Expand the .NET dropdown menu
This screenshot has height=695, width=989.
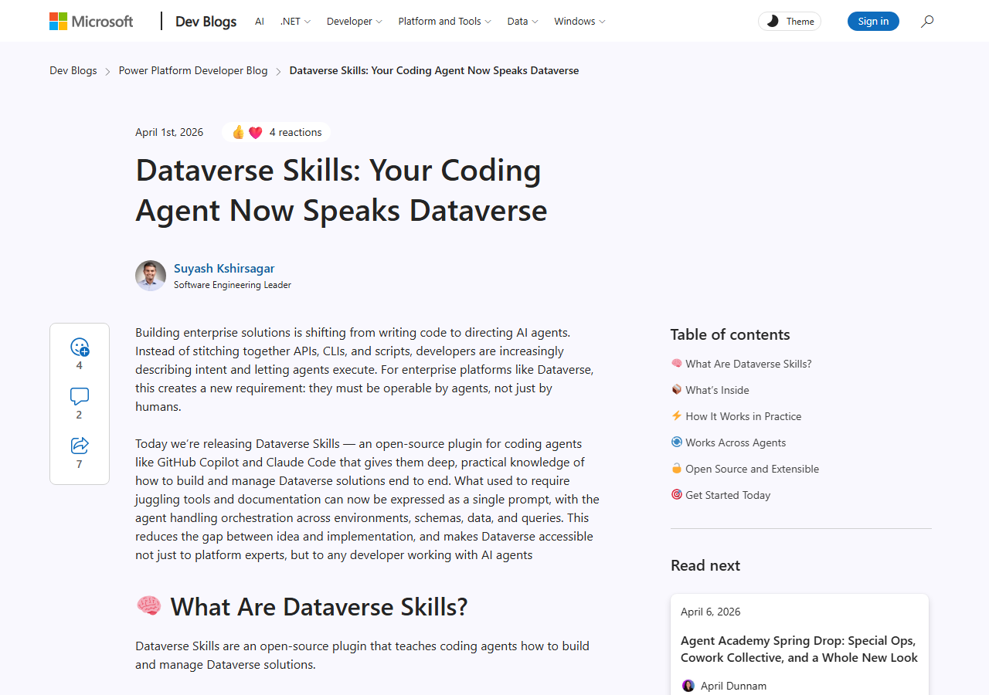click(295, 21)
